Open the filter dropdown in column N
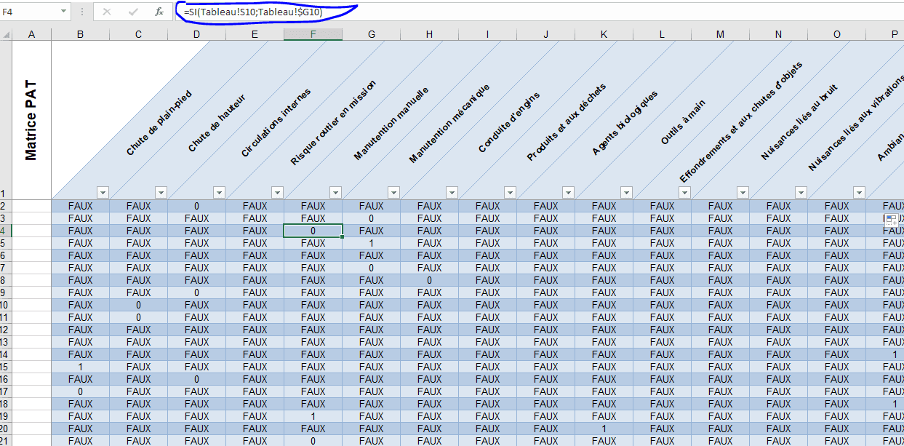 801,193
